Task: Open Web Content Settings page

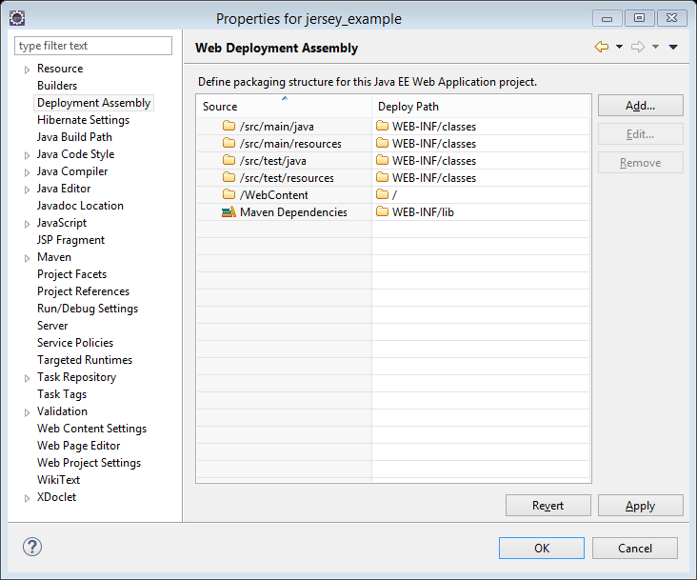Action: (x=91, y=429)
